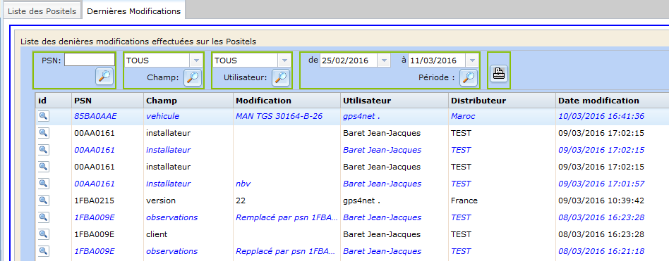This screenshot has height=261, width=669.
Task: Open the end date 11/03/2016 picker arrow
Action: tap(472, 61)
